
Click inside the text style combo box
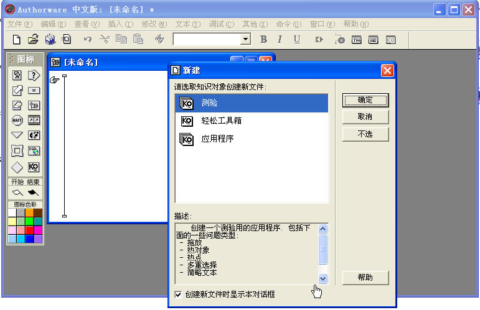coord(207,39)
